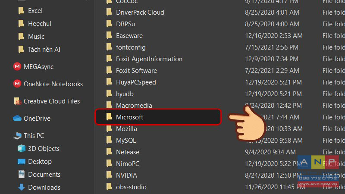Select the Microsoft folder name
Image resolution: width=345 pixels, height=194 pixels.
coord(130,117)
